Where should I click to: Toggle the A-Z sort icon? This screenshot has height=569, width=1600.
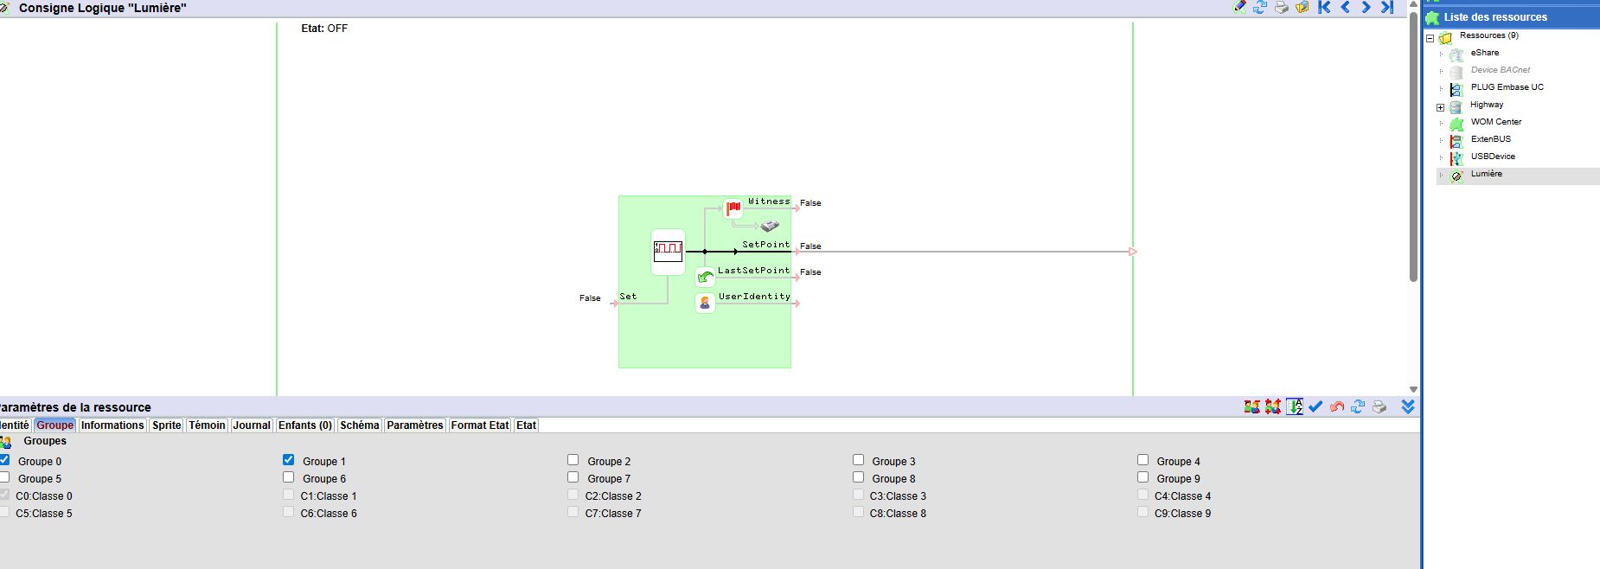pyautogui.click(x=1294, y=406)
